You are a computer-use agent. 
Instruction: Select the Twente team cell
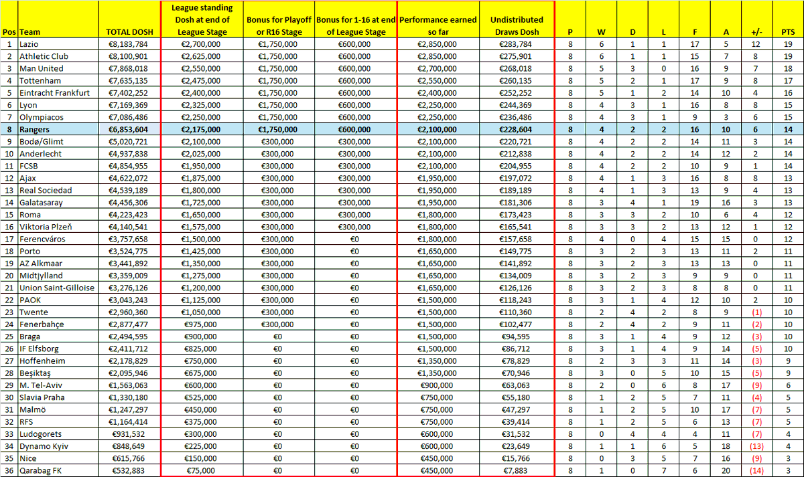click(x=58, y=312)
